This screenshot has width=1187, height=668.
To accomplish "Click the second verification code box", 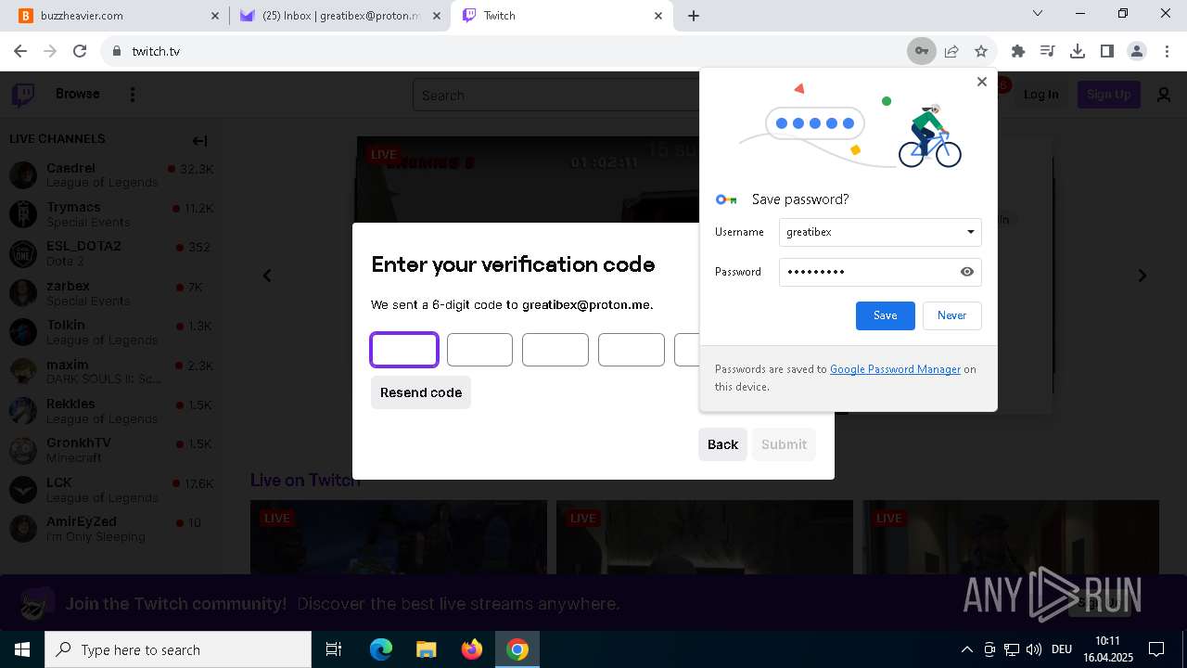I will click(x=479, y=350).
